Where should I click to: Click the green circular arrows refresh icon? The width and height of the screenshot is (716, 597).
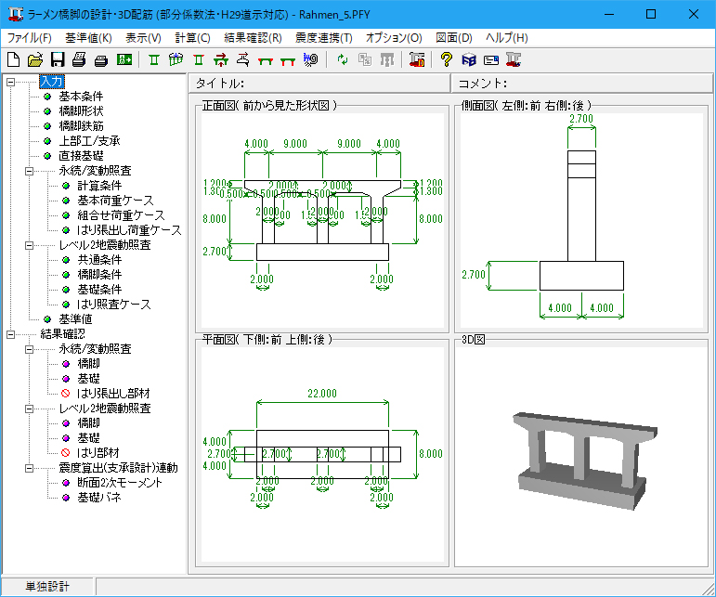(343, 60)
